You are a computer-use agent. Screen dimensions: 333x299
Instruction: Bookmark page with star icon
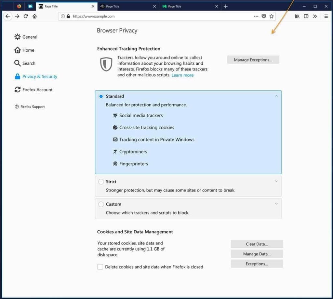tap(272, 16)
